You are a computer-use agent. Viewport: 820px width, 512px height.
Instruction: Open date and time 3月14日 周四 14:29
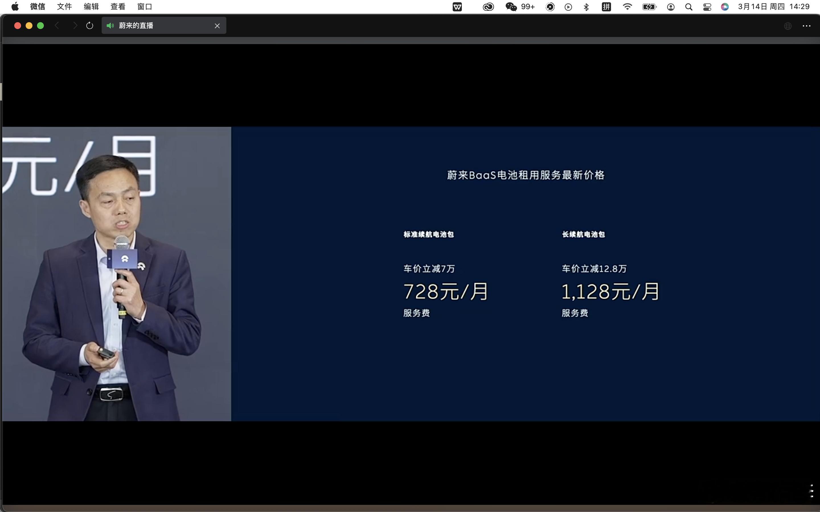(774, 7)
